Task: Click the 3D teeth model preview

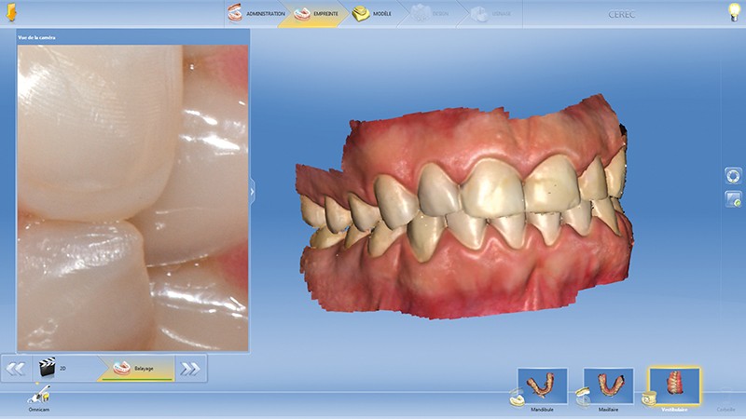Action: tap(466, 214)
